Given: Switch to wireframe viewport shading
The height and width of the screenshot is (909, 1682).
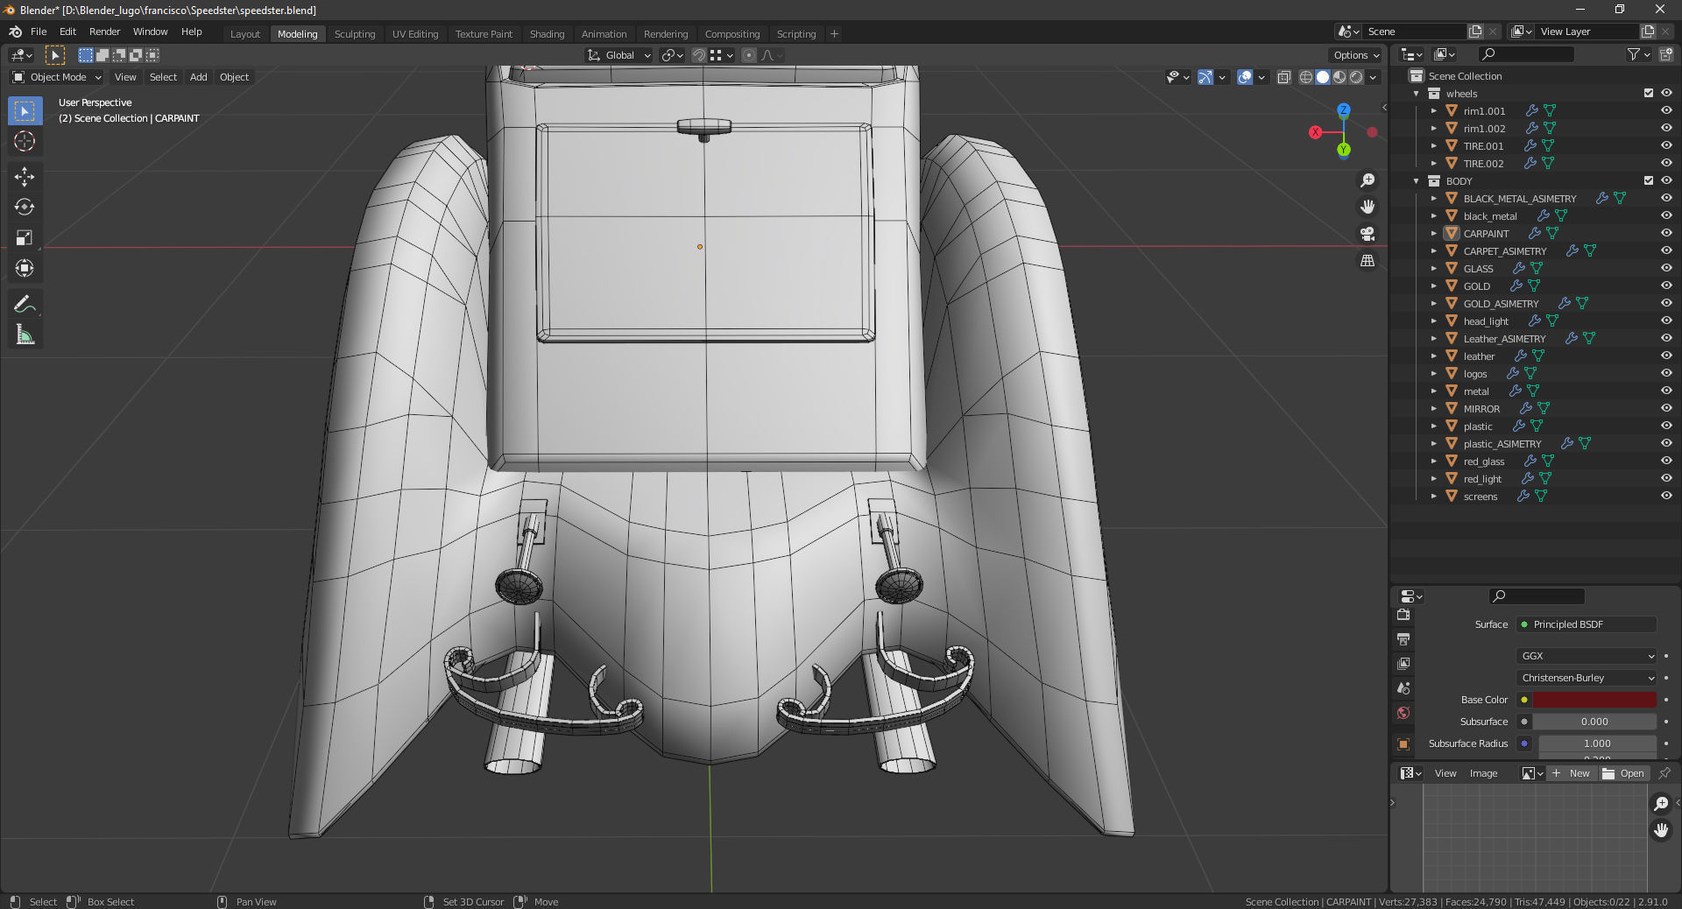Looking at the screenshot, I should pyautogui.click(x=1305, y=77).
